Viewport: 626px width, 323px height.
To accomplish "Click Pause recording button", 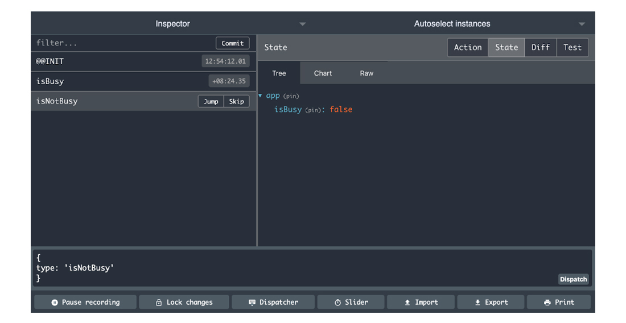I will click(85, 303).
